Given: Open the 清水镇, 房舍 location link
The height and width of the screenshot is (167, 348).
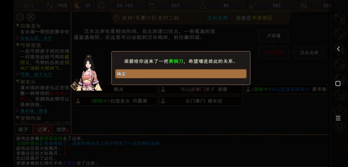Looking at the screenshot, I should (34, 111).
